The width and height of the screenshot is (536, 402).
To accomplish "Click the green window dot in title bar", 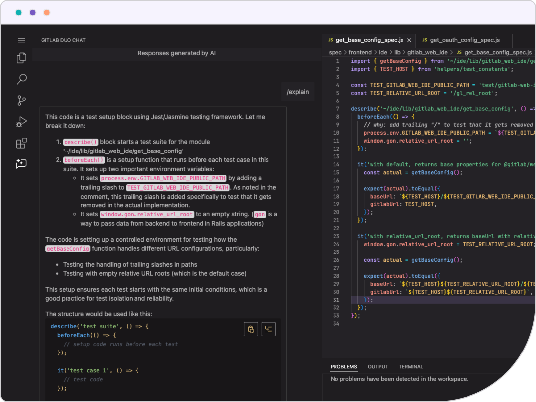I will pos(18,12).
